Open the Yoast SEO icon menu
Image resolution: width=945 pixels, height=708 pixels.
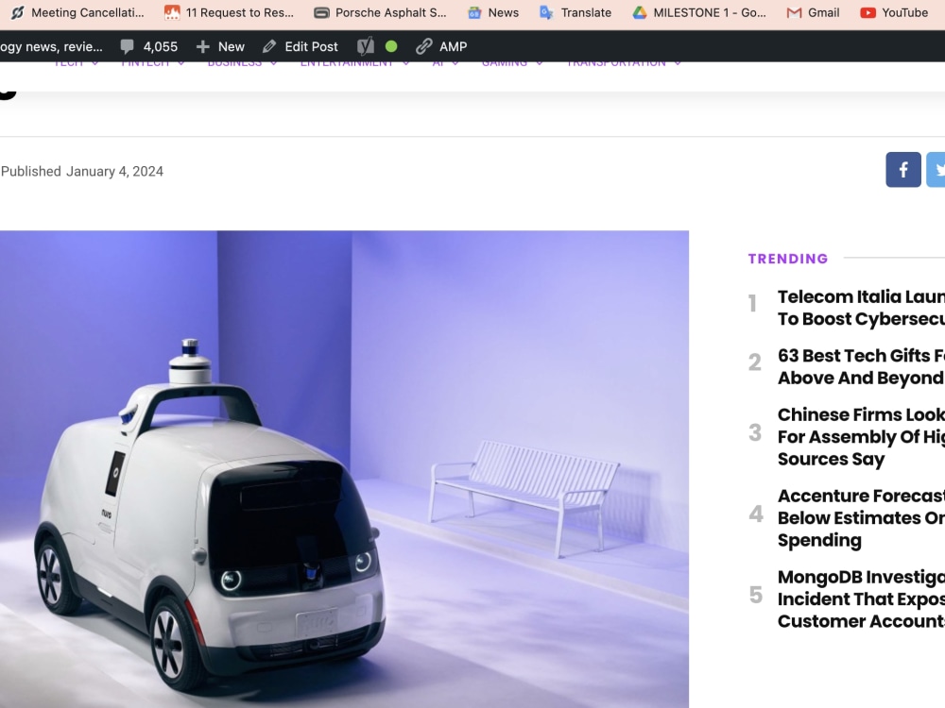click(x=365, y=46)
